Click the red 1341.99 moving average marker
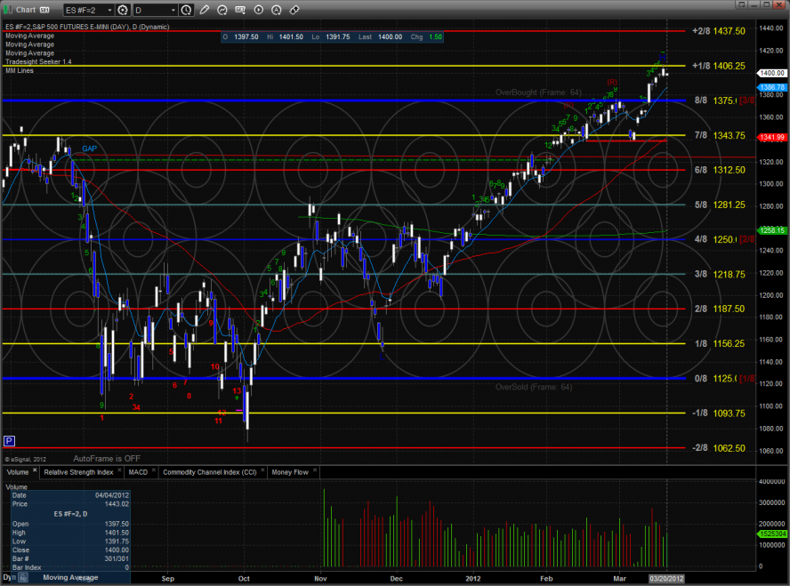Image resolution: width=790 pixels, height=586 pixels. [x=772, y=137]
